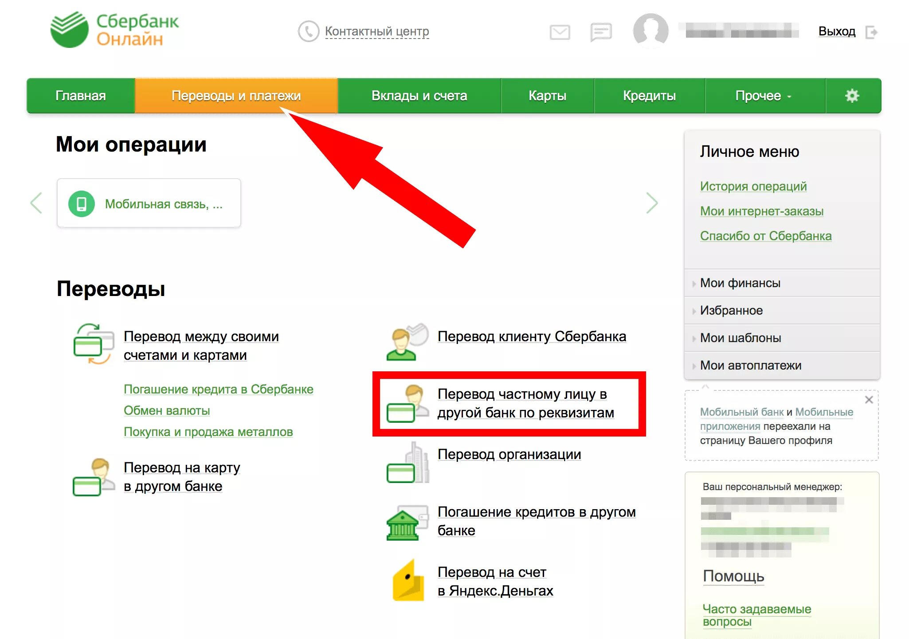Click the phone icon by Контактный центр
This screenshot has width=909, height=639.
pyautogui.click(x=308, y=31)
